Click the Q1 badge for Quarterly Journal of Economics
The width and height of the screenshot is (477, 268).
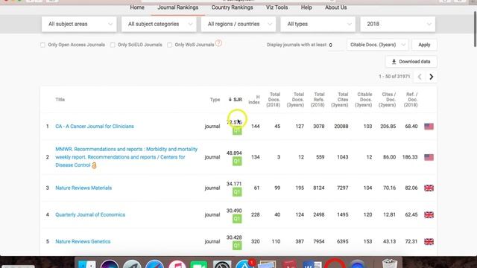237,219
